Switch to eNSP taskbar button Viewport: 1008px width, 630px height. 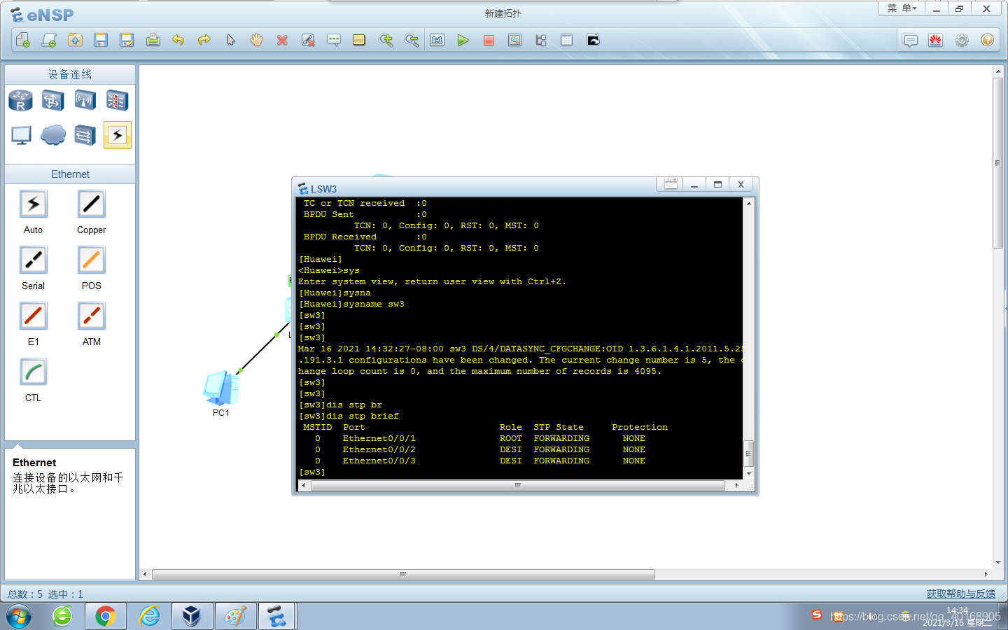276,616
